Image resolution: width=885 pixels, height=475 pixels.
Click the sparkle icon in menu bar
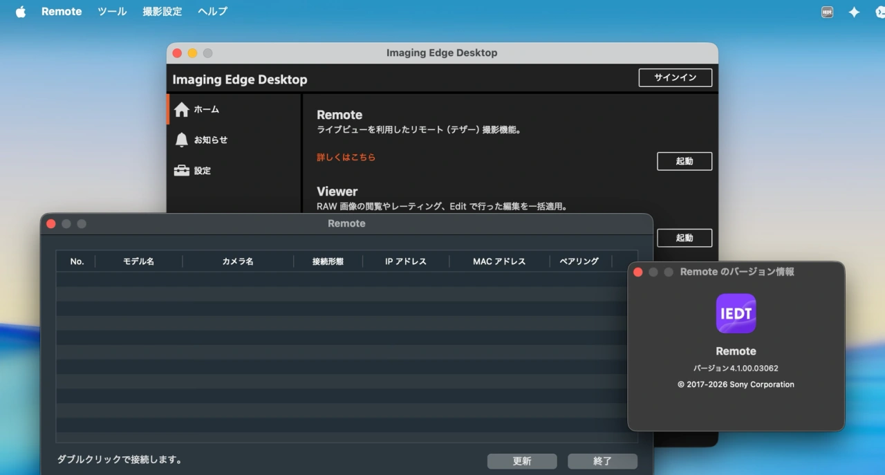[x=854, y=12]
